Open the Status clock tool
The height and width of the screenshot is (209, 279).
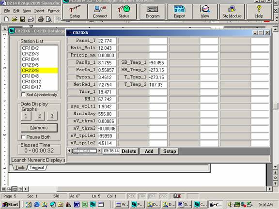(124, 12)
